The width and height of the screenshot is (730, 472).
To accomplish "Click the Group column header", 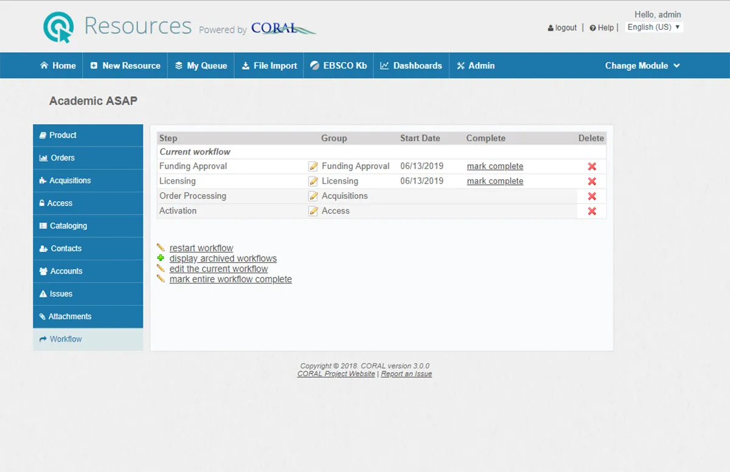I will tap(334, 138).
